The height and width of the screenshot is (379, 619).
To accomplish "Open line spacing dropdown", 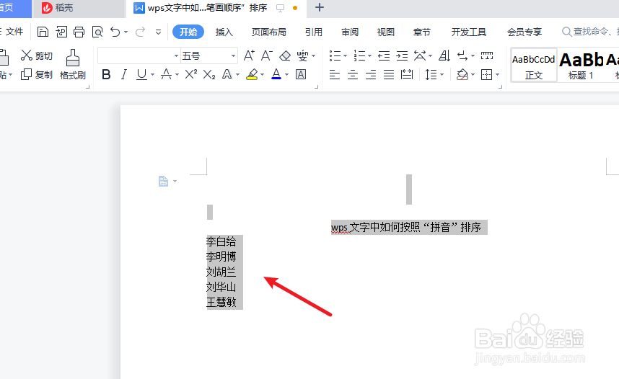I will [442, 74].
